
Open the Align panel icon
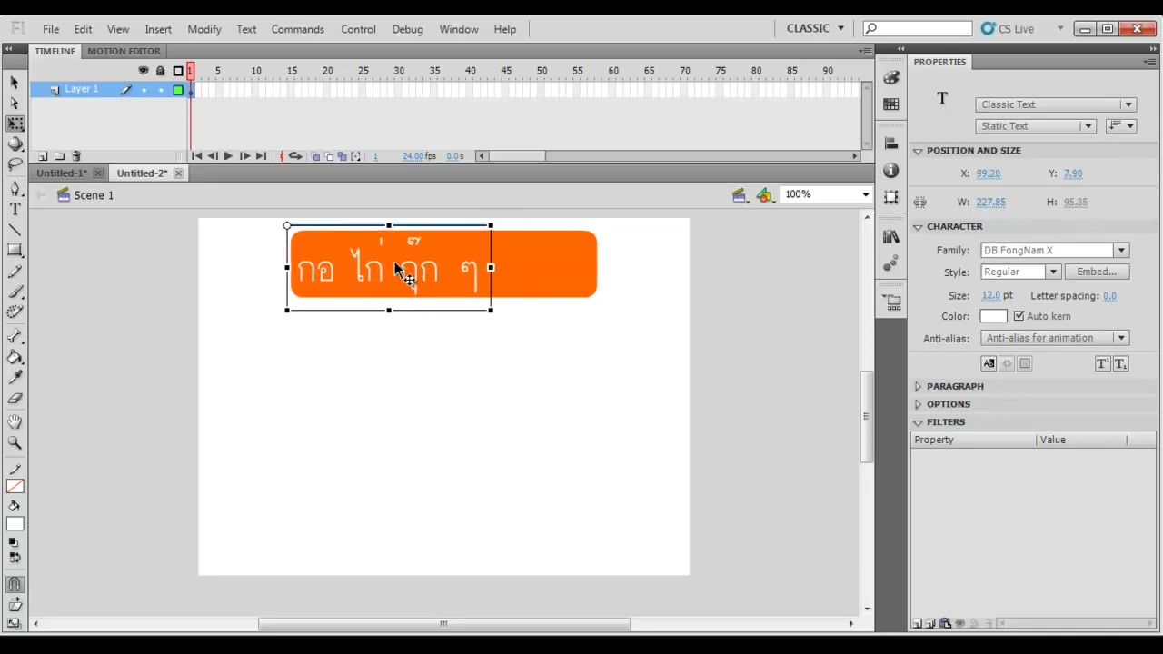(891, 144)
